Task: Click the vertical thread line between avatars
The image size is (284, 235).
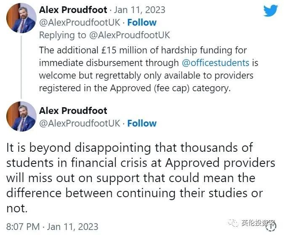Action: (21, 67)
